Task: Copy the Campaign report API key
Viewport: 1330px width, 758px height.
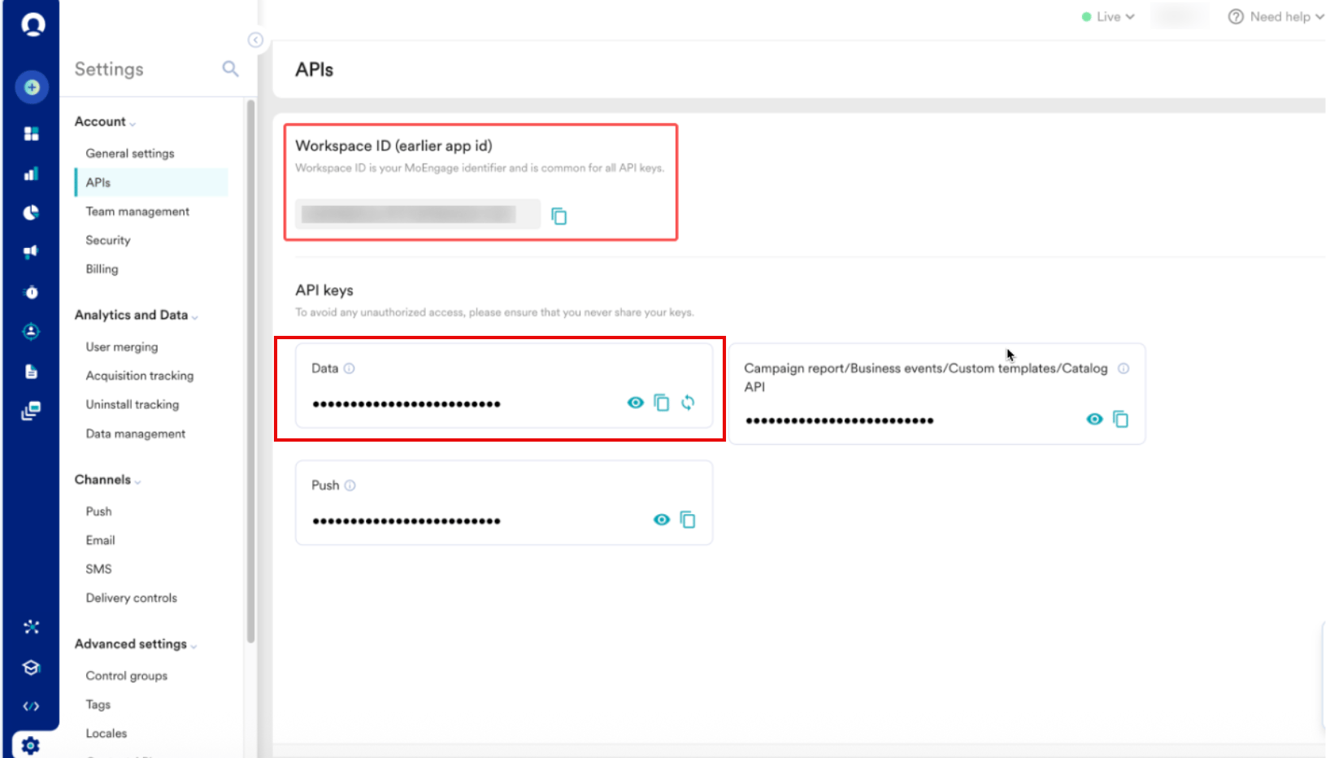Action: (x=1121, y=419)
